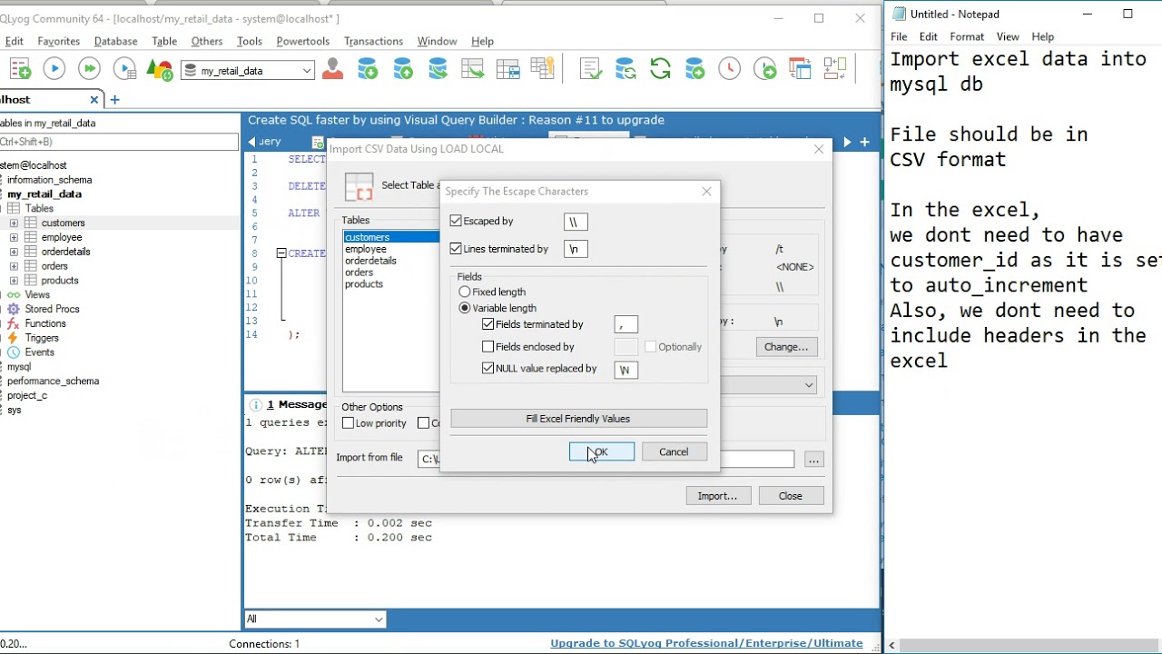Open the Database menu
Image resolution: width=1162 pixels, height=654 pixels.
pyautogui.click(x=115, y=42)
